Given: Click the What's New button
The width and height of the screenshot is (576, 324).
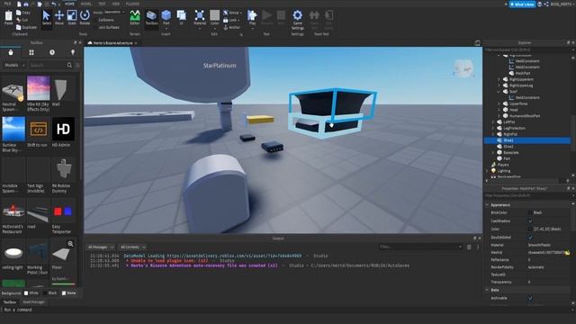Looking at the screenshot, I should coord(522,4).
